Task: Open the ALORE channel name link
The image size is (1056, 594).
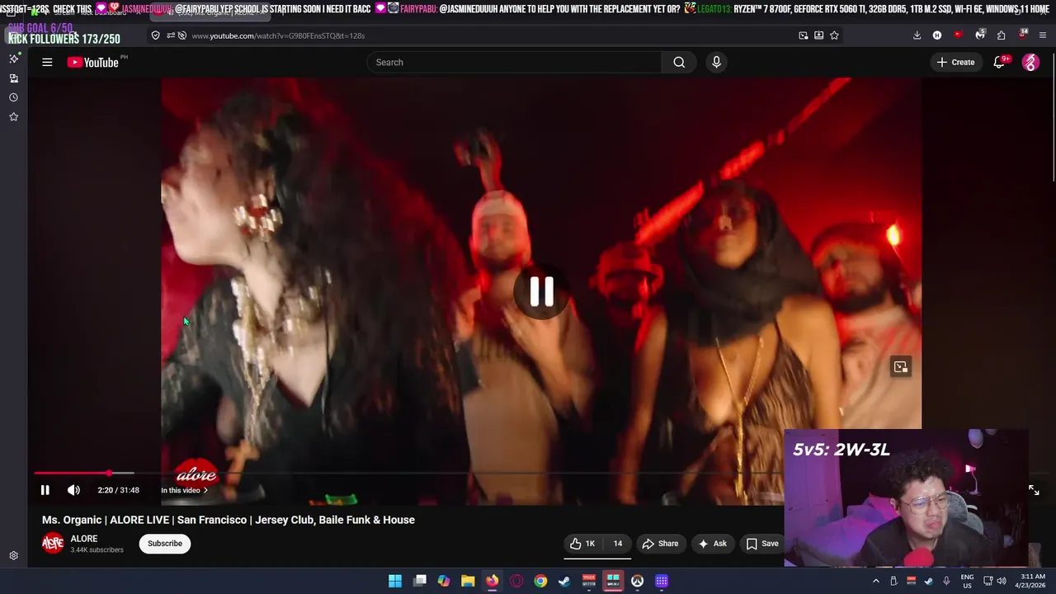Action: click(x=84, y=539)
